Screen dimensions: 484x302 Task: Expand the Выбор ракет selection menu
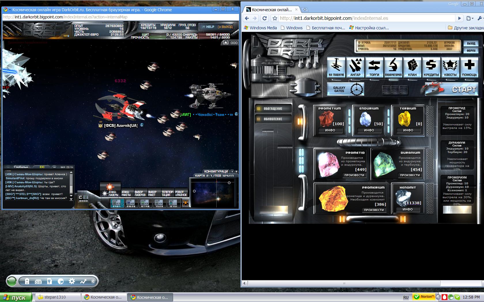point(152,193)
